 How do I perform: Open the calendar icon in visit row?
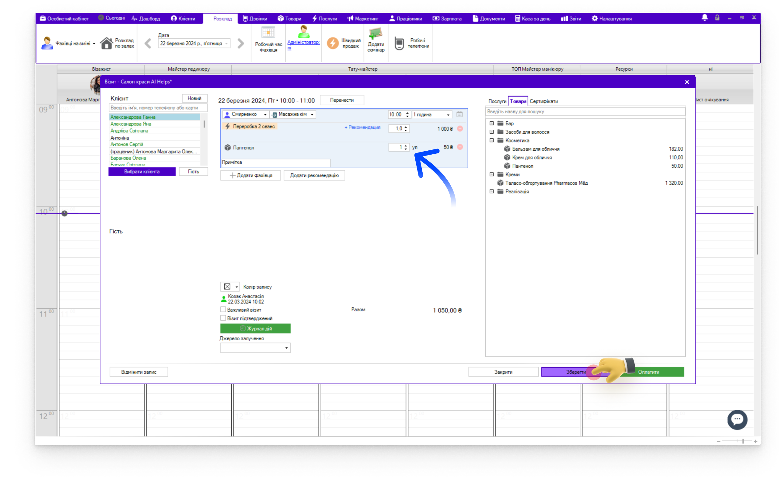pyautogui.click(x=459, y=114)
